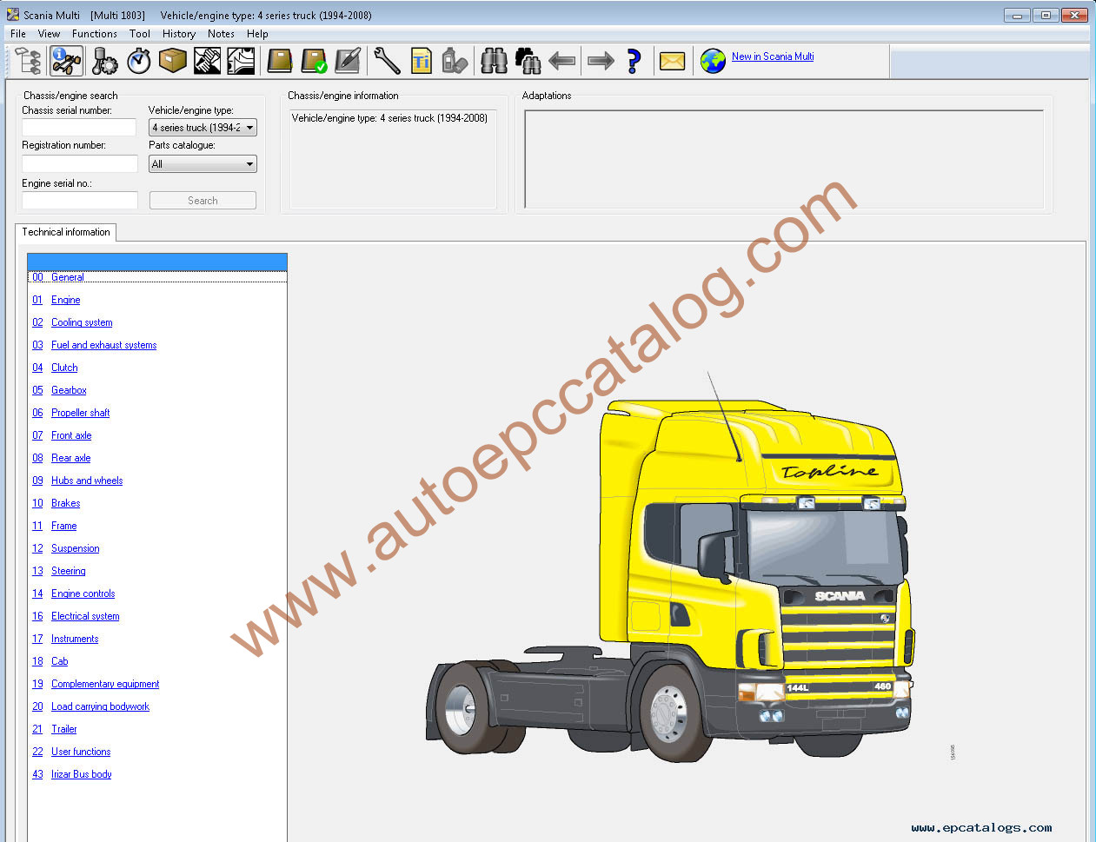Click the Search button
Screen dimensions: 1096x842
(x=203, y=201)
